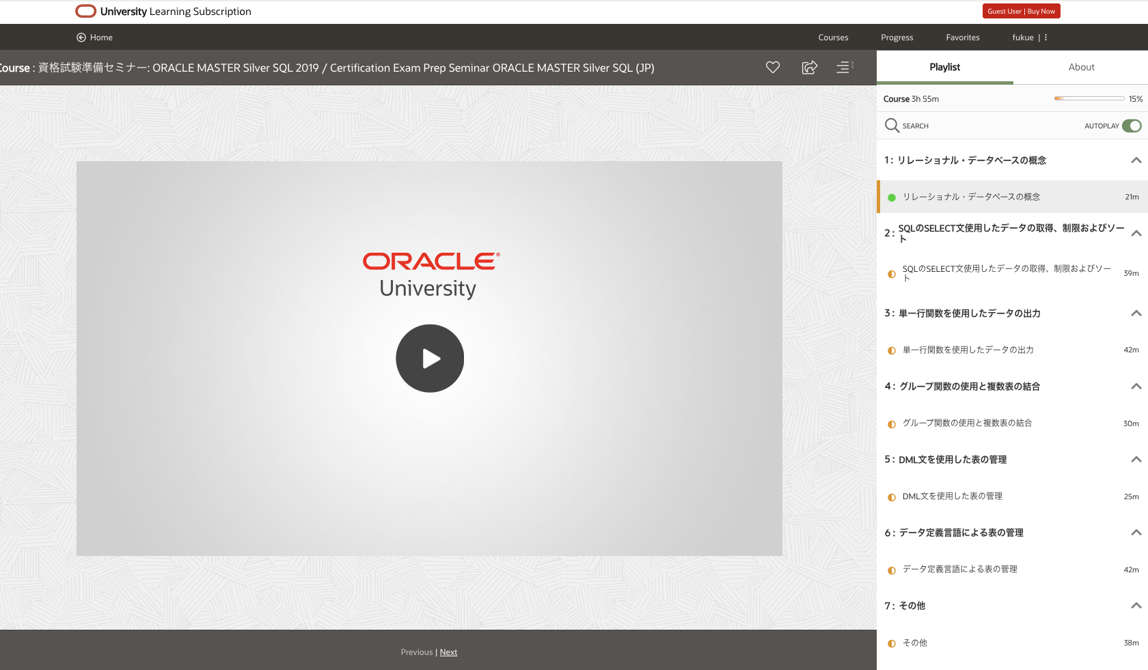Open the Courses menu item
The image size is (1148, 670).
coord(833,38)
